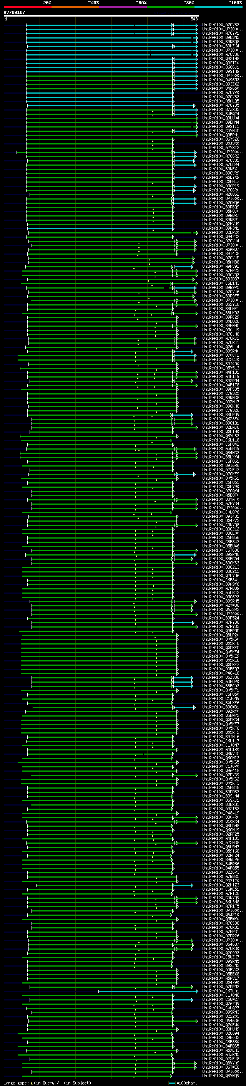Click the cyan ~100% identity color bar
Screen dimensions: 246x1086
[218, 7]
